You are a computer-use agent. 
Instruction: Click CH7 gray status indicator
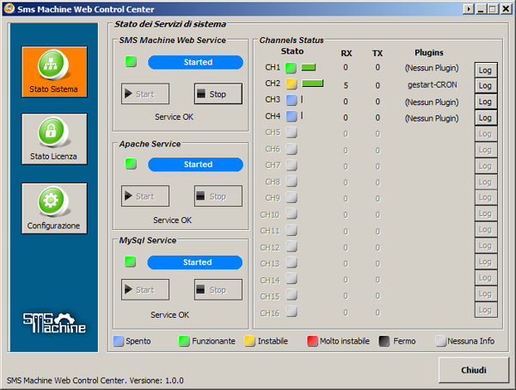tap(292, 164)
